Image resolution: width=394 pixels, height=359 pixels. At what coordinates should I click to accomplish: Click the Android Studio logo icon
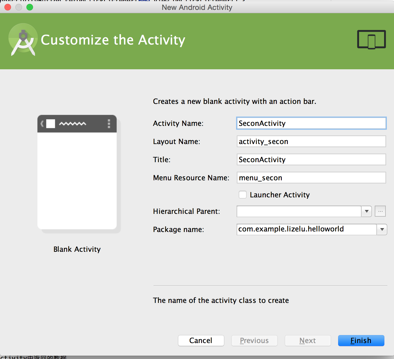coord(23,40)
